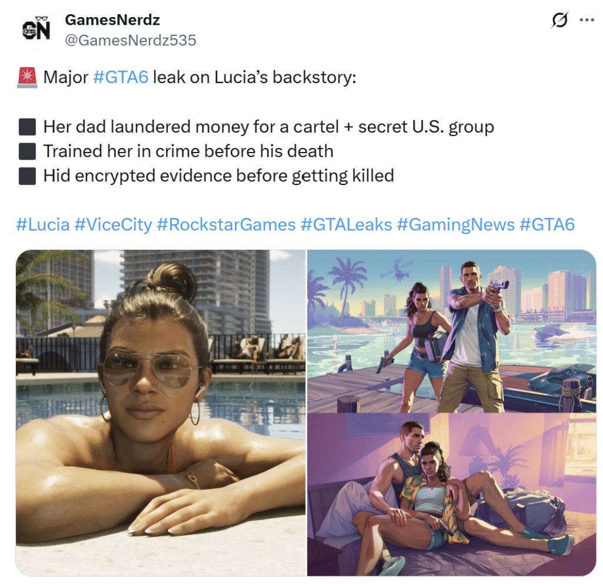Open the GamesNerdz profile avatar
The image size is (603, 584).
36,29
